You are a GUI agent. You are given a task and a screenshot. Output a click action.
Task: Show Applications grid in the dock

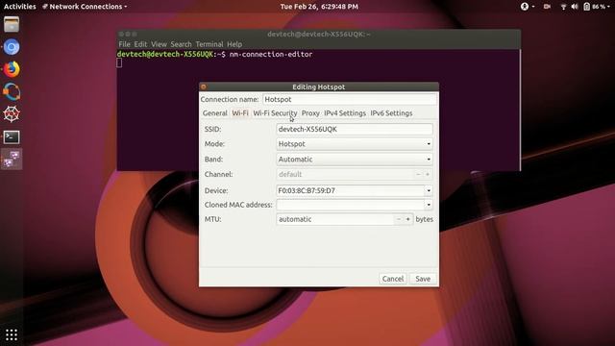click(12, 334)
